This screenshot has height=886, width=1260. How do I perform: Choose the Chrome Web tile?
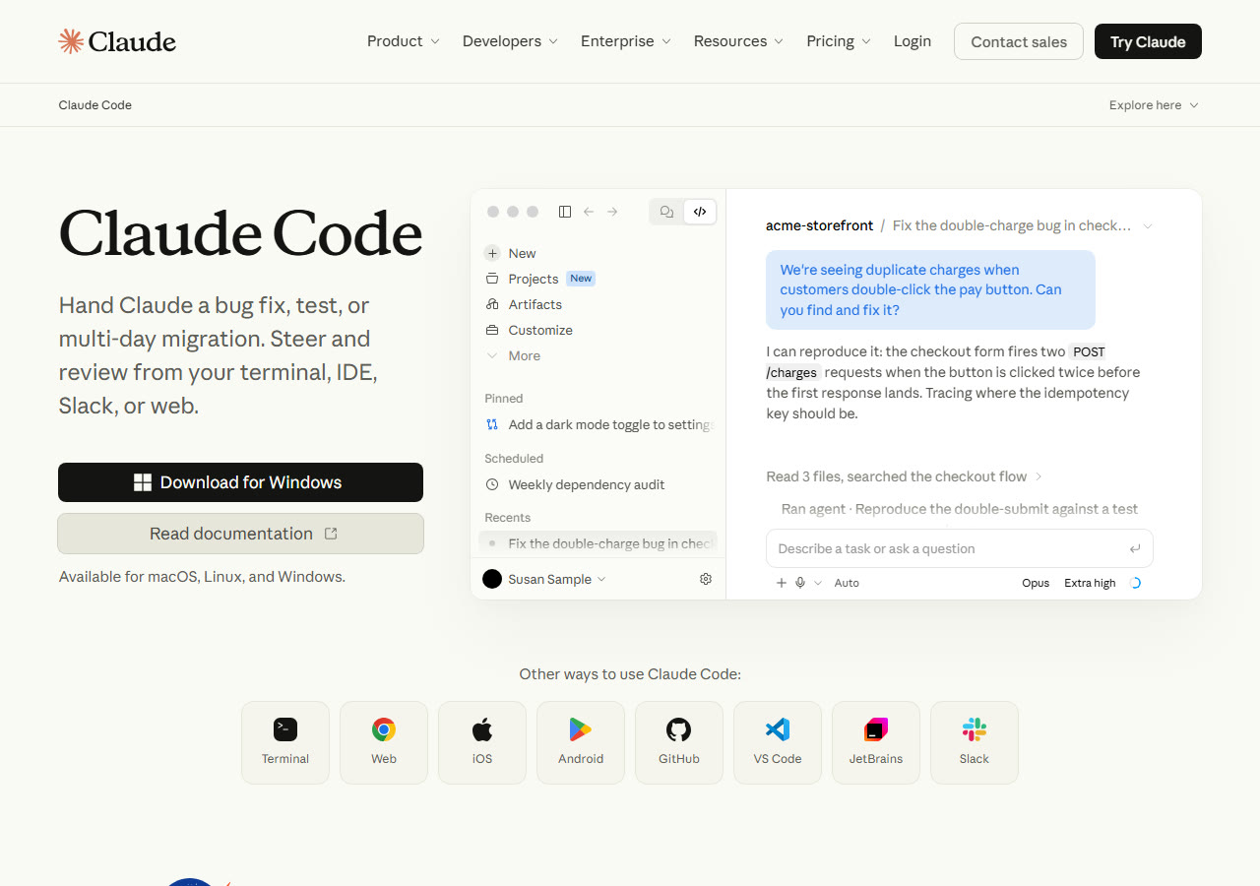pos(384,742)
